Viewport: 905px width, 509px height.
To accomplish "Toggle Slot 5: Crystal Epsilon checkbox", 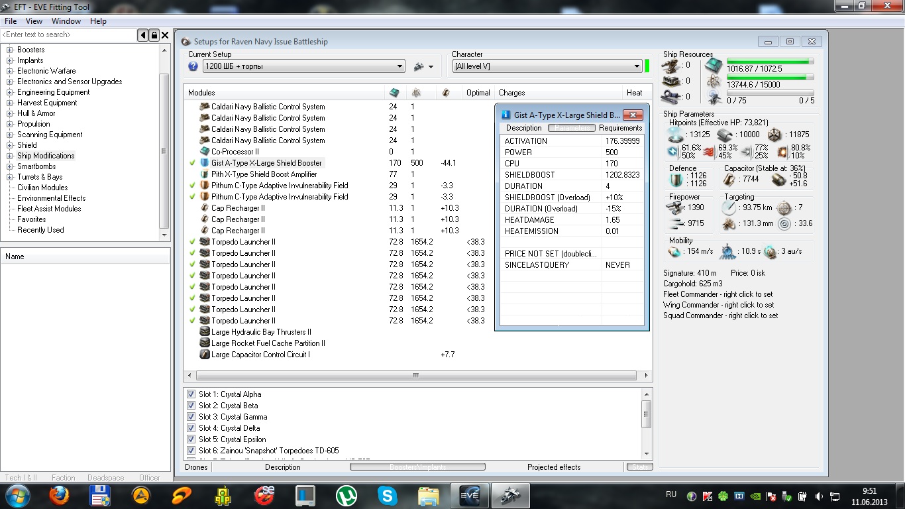I will click(191, 439).
